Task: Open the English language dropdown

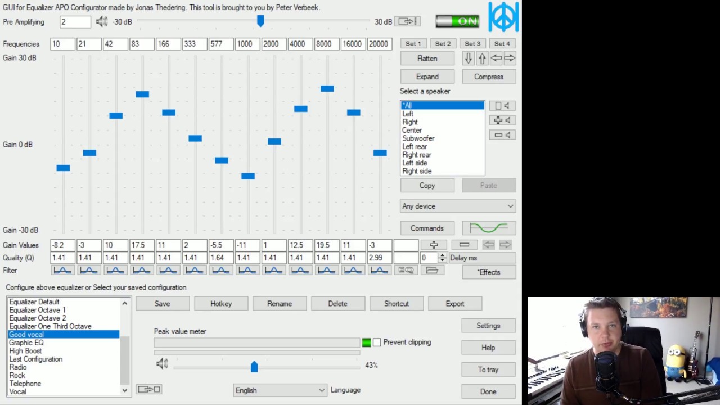Action: (280, 390)
